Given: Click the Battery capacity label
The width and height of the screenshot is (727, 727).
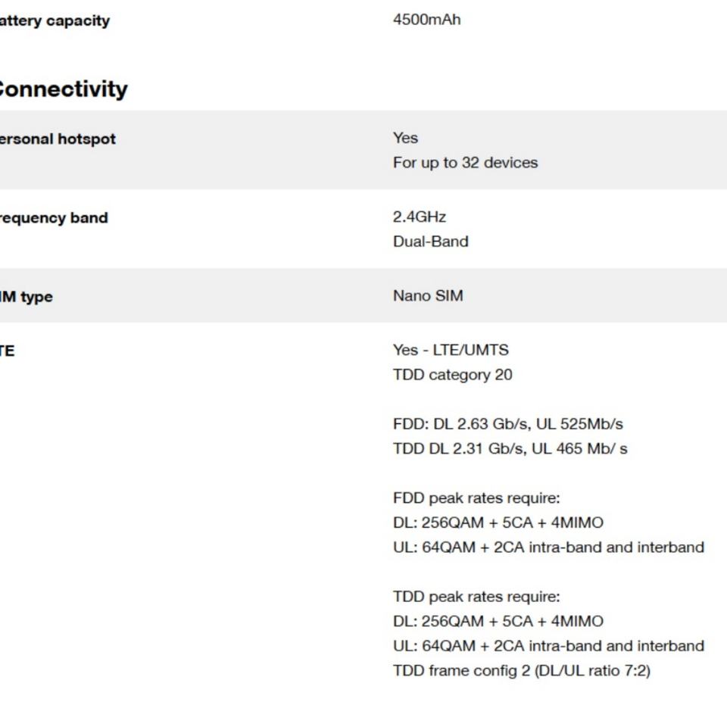Looking at the screenshot, I should [55, 20].
